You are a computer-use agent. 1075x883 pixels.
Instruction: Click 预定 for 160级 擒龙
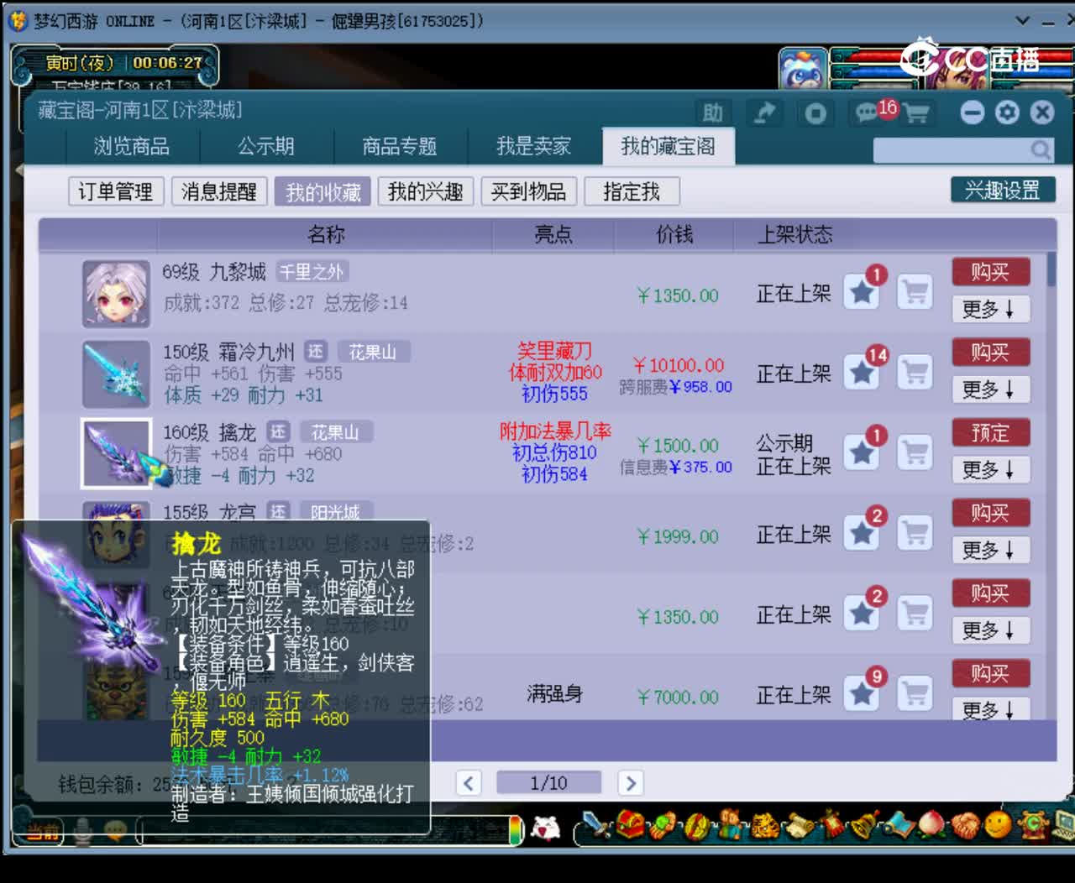[x=990, y=433]
